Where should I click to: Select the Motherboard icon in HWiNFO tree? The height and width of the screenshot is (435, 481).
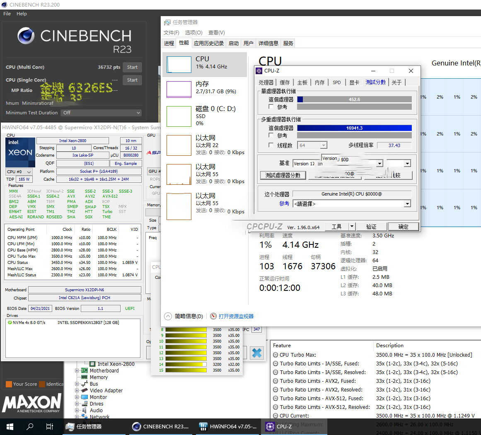(x=85, y=370)
